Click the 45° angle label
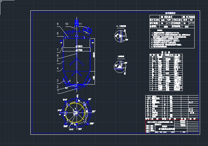This screenshot has height=146, width=208. 89,99
